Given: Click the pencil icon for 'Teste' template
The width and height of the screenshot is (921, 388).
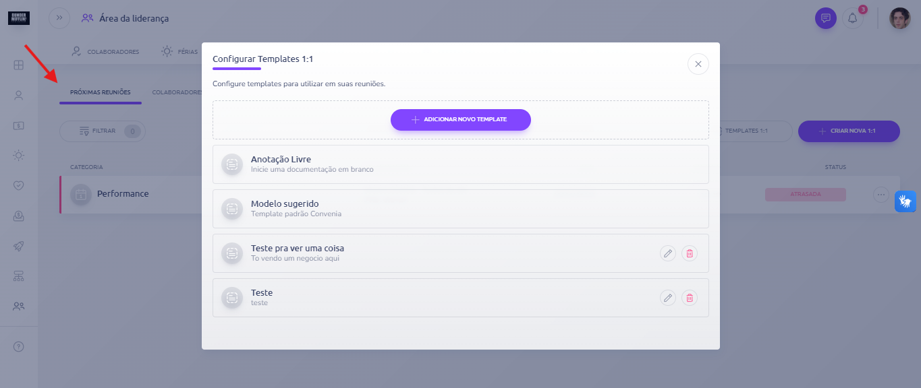Looking at the screenshot, I should click(668, 298).
